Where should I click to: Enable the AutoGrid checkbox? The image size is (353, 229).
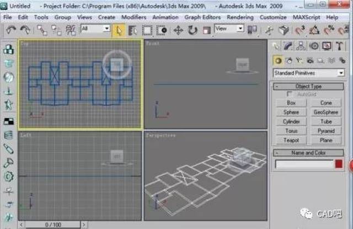(289, 94)
